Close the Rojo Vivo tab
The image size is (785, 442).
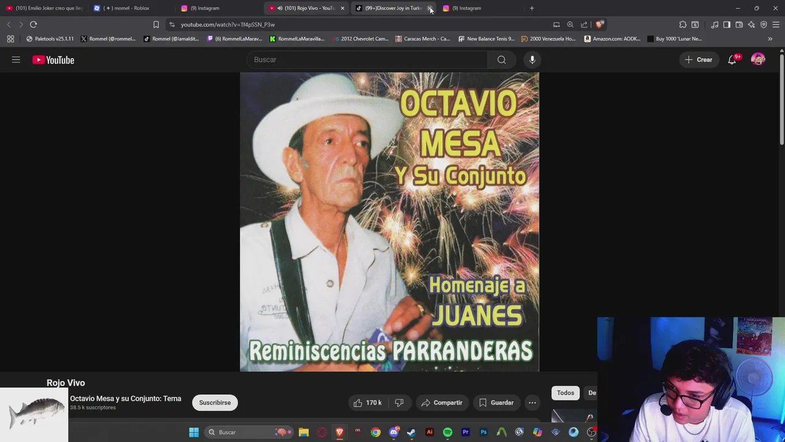point(343,8)
